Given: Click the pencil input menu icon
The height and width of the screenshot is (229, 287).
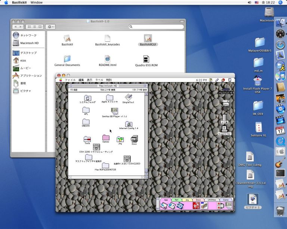Looking at the screenshot, I should (x=217, y=80).
